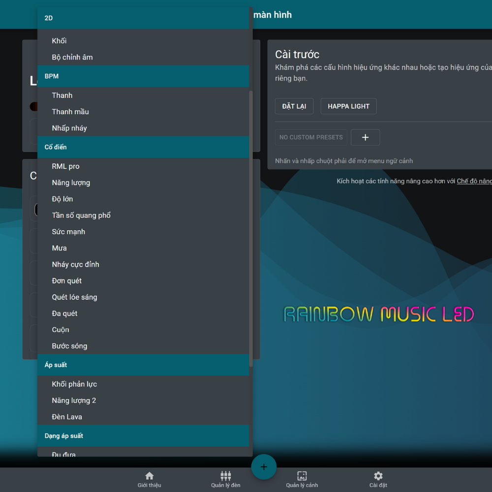The image size is (492, 492).
Task: Open the Quản lý cảnh image icon
Action: 302,479
